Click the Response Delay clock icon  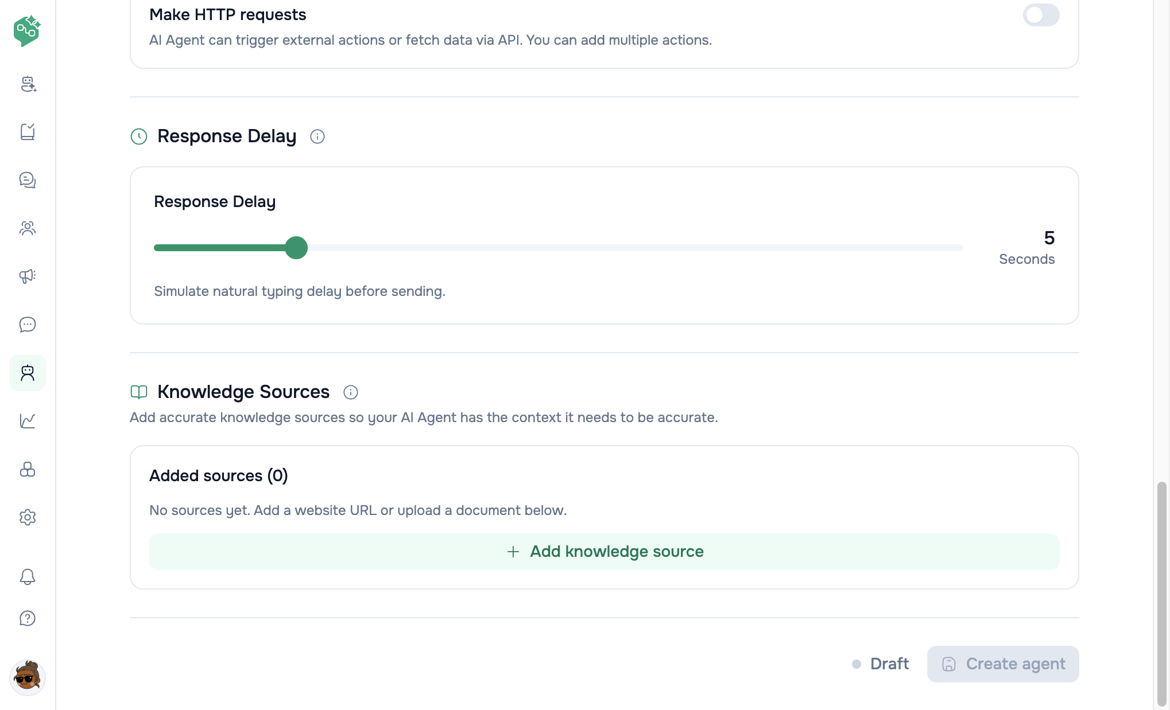tap(139, 136)
